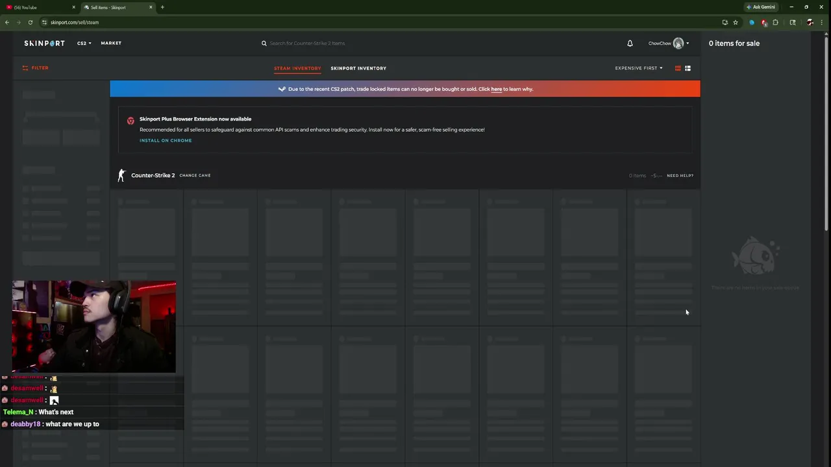Click the 'here' link in patch banner

[x=497, y=89]
